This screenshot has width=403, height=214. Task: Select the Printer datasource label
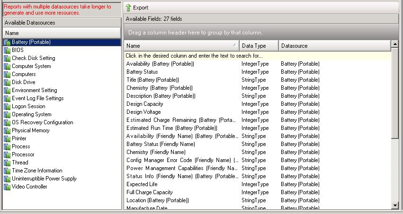coord(19,138)
